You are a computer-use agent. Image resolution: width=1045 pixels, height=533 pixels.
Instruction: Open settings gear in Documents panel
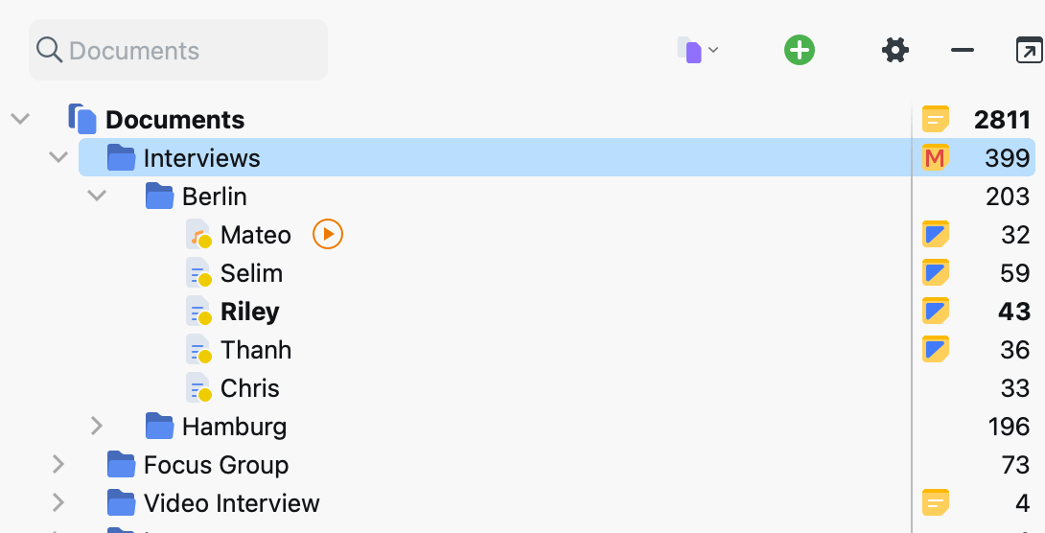tap(895, 50)
